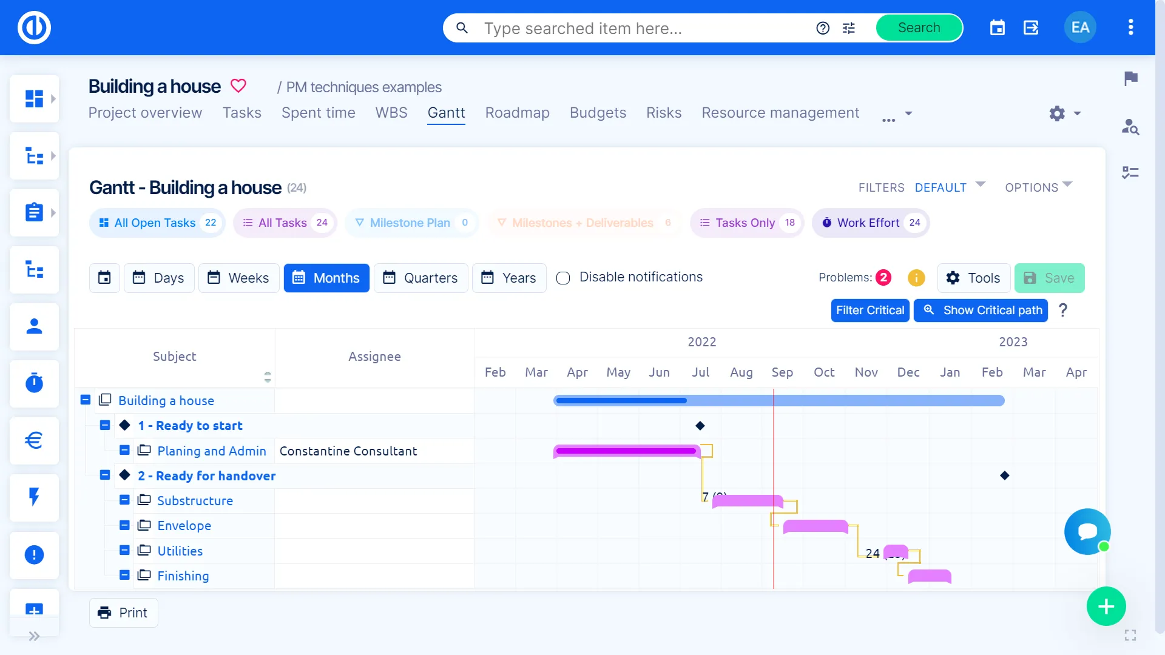Click the flag icon in right panel
Screen dimensions: 1165x655
pyautogui.click(x=1130, y=78)
